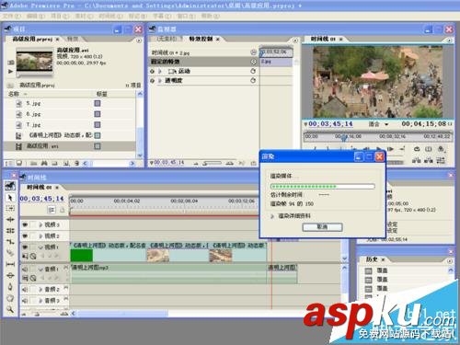Click the poster frame camera icon
Image resolution: width=460 pixels, height=345 pixels.
(11, 63)
